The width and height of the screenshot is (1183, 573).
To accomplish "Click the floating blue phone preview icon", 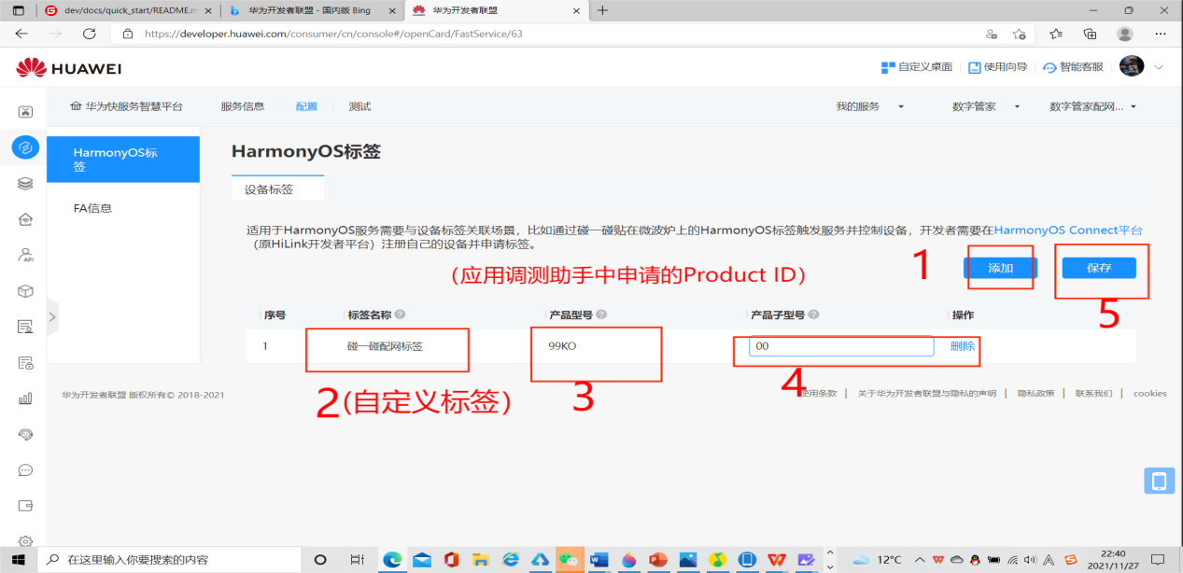I will pos(1159,481).
